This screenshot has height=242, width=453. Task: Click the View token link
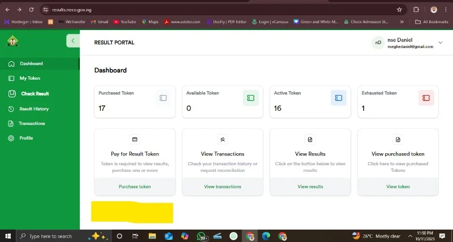click(398, 187)
